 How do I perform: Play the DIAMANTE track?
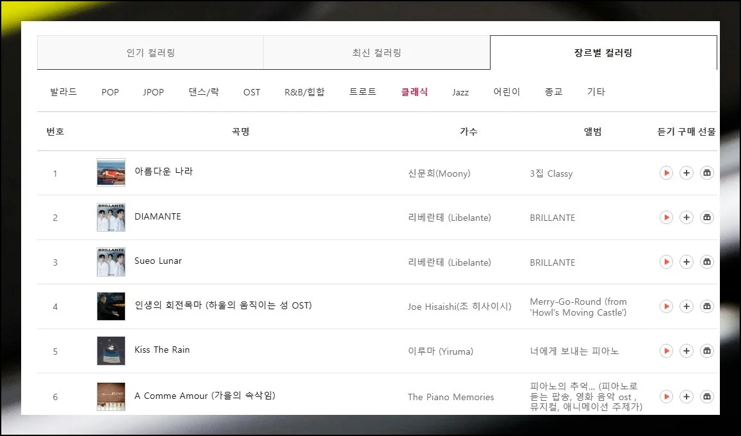(x=666, y=218)
